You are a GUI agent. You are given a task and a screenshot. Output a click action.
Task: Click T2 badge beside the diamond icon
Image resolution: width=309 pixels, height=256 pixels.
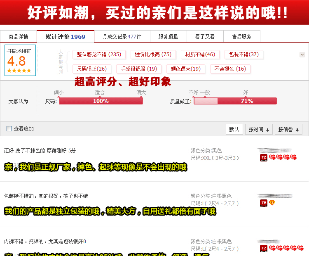[x=264, y=203]
